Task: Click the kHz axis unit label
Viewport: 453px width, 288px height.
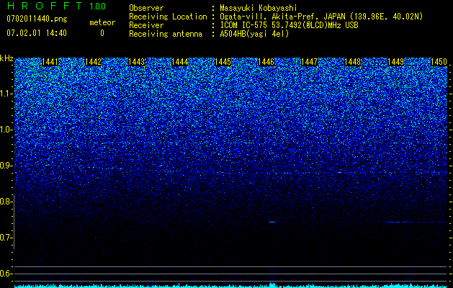Action: click(x=6, y=58)
